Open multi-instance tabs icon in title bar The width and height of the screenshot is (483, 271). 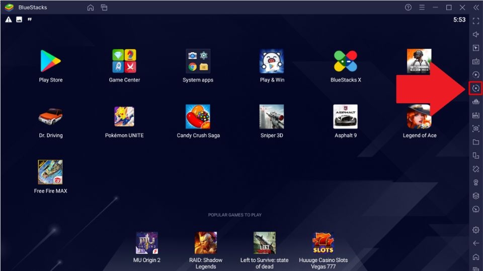click(104, 8)
